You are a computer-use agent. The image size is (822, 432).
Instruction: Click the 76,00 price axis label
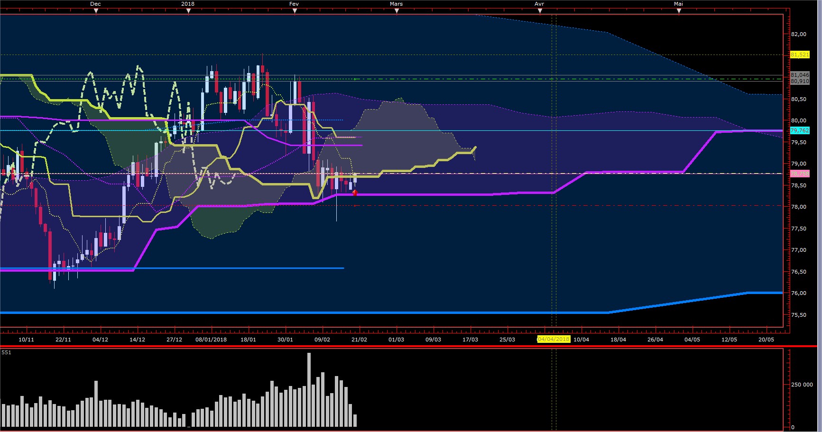799,293
